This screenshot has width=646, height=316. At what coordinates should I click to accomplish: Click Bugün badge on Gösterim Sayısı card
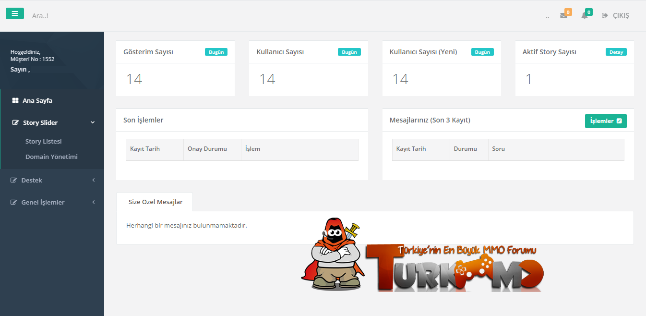216,52
